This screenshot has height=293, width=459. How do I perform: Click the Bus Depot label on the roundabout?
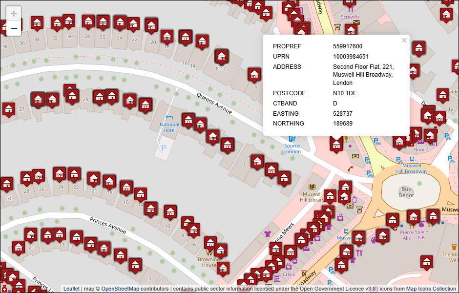(x=406, y=192)
